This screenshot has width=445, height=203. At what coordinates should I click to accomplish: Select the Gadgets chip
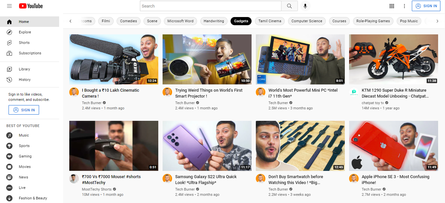[241, 21]
